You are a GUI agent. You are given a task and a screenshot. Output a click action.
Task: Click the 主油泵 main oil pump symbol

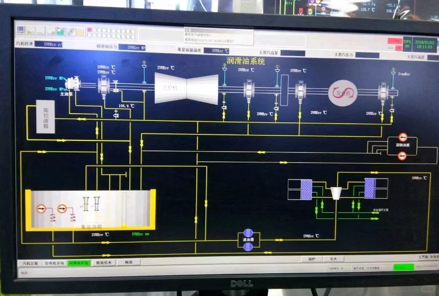point(72,84)
